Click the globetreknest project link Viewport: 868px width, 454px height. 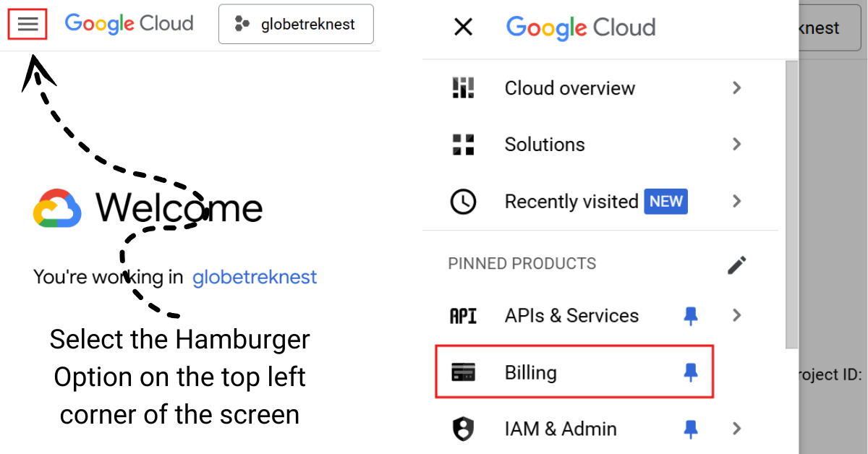click(255, 278)
